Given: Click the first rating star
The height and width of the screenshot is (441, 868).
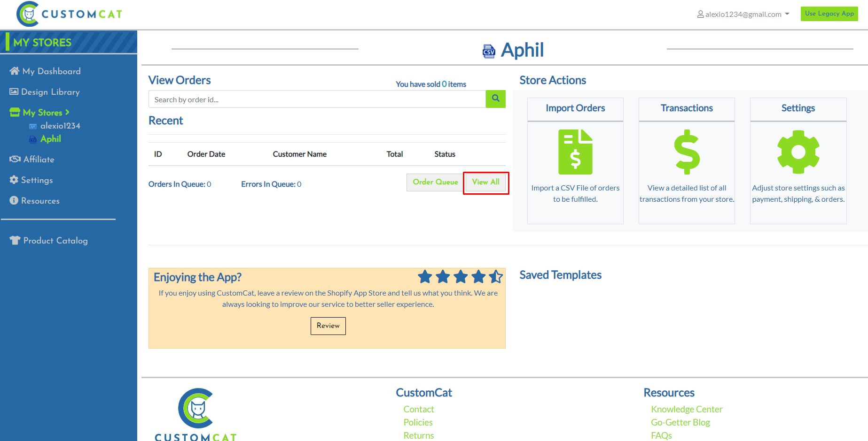Looking at the screenshot, I should (x=425, y=277).
